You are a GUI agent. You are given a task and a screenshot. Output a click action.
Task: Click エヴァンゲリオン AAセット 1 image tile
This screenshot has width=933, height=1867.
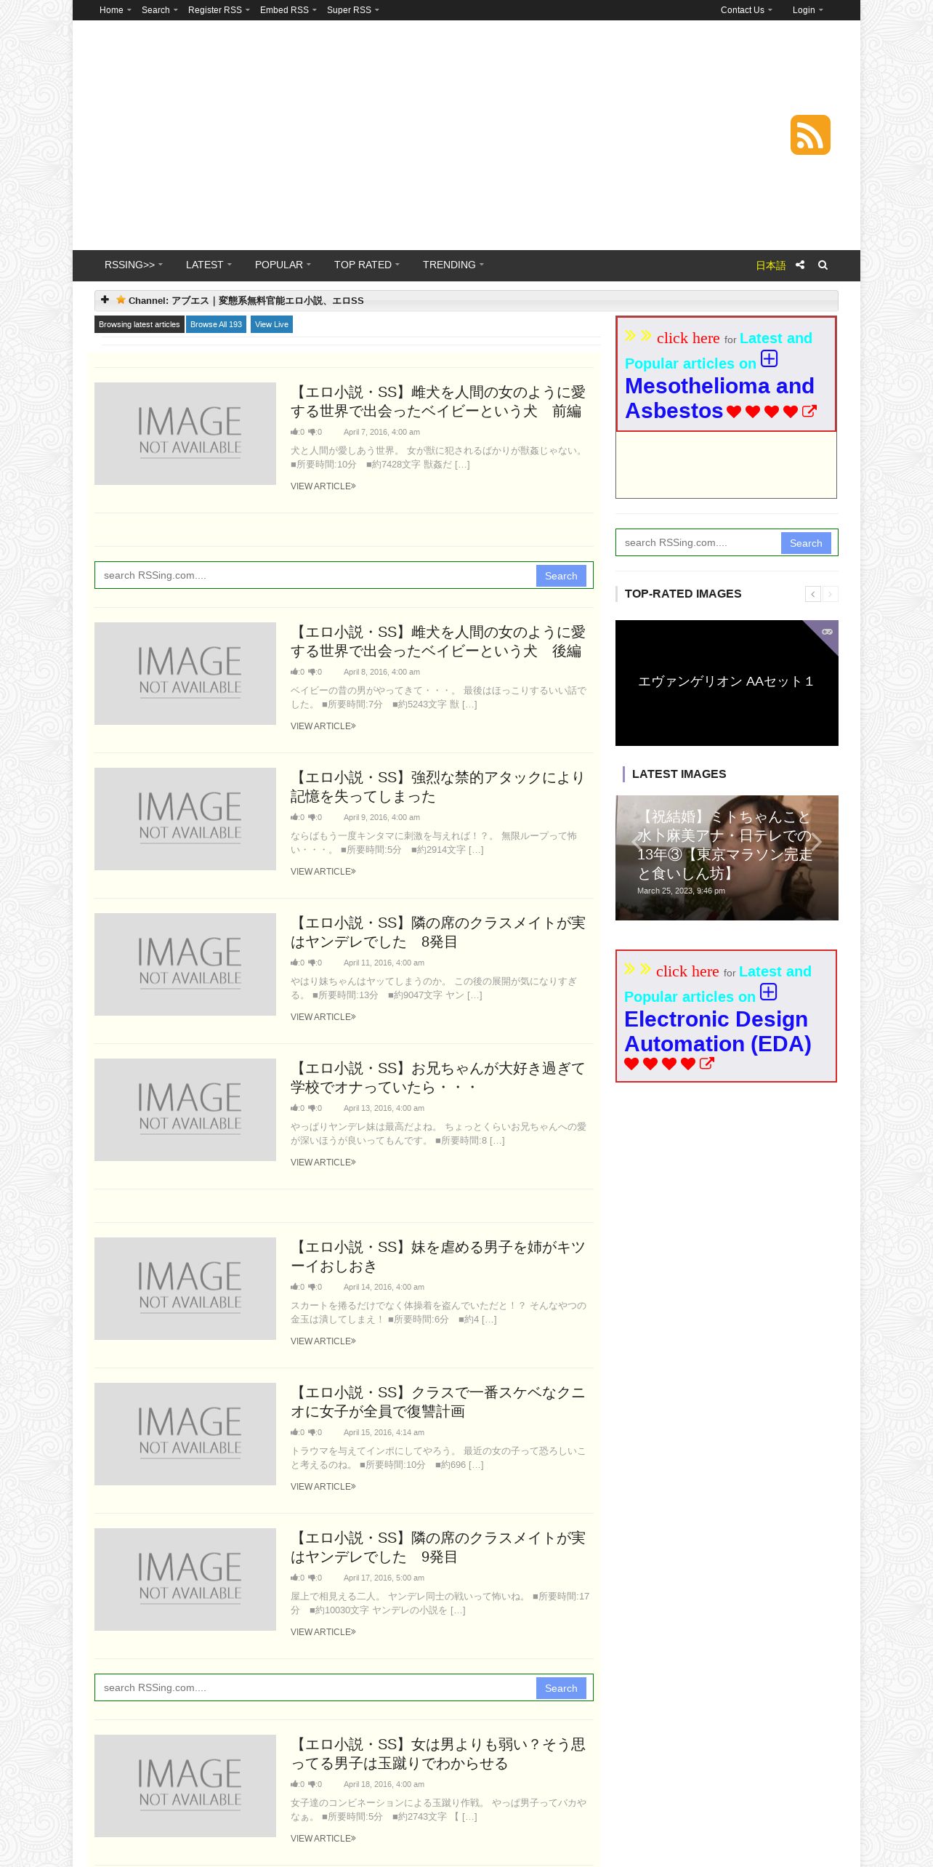click(727, 683)
